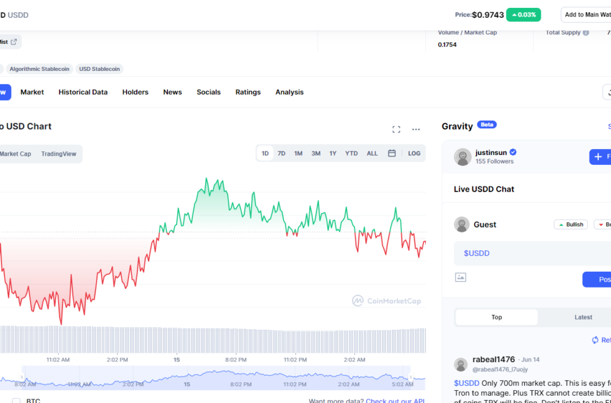Switch chart view to TradingView

pos(59,154)
